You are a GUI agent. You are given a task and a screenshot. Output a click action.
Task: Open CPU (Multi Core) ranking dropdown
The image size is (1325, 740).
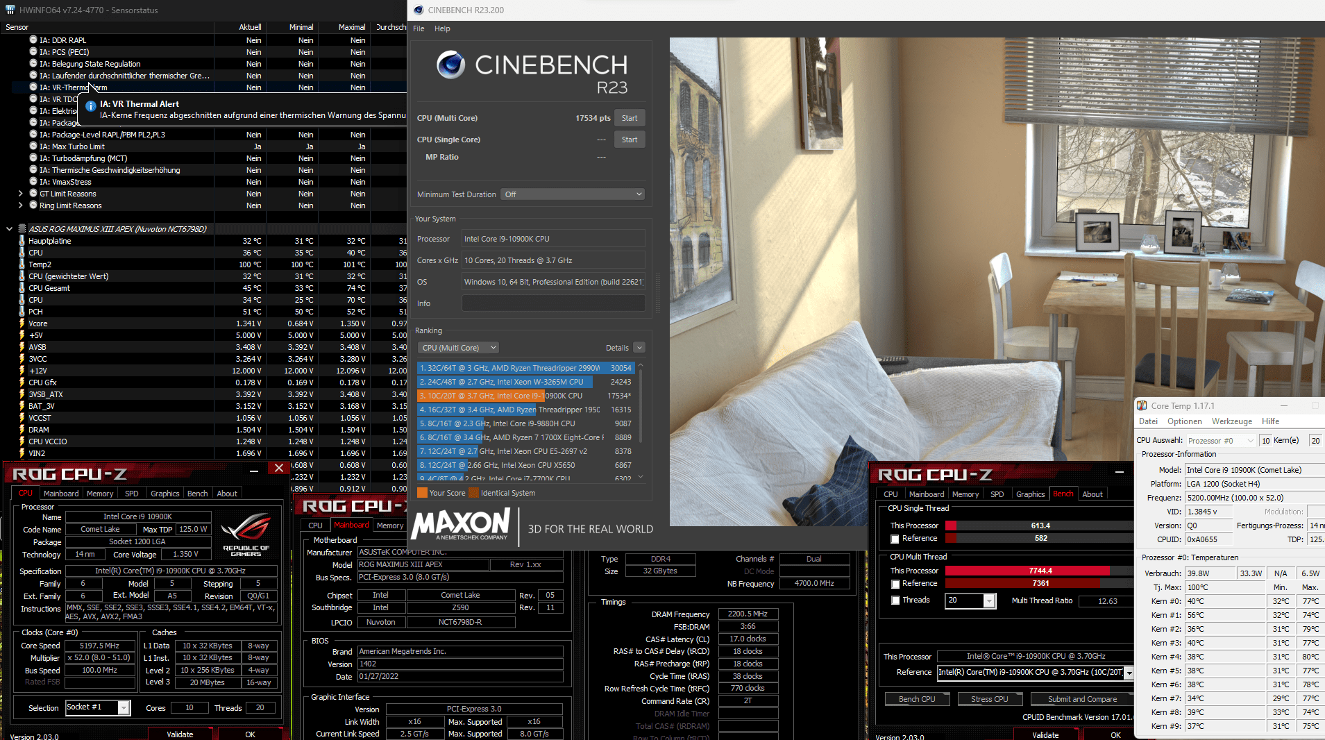[459, 347]
